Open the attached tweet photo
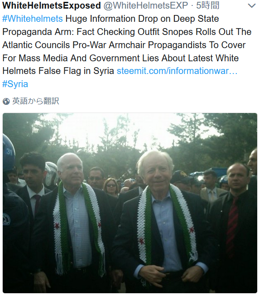Viewport: 259px width, 295px height. pyautogui.click(x=130, y=203)
